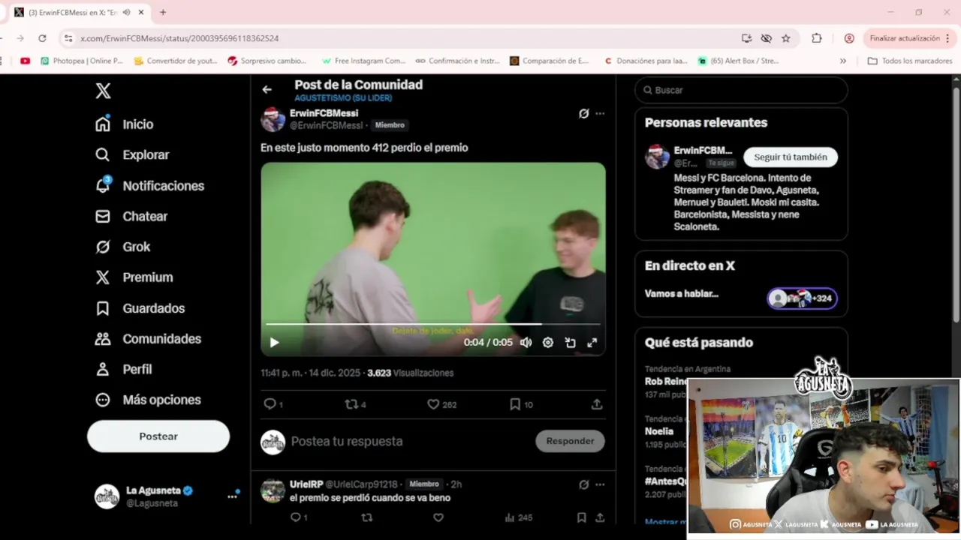Open ErwinFCBMessi profile avatar on post
Image resolution: width=961 pixels, height=540 pixels.
273,119
